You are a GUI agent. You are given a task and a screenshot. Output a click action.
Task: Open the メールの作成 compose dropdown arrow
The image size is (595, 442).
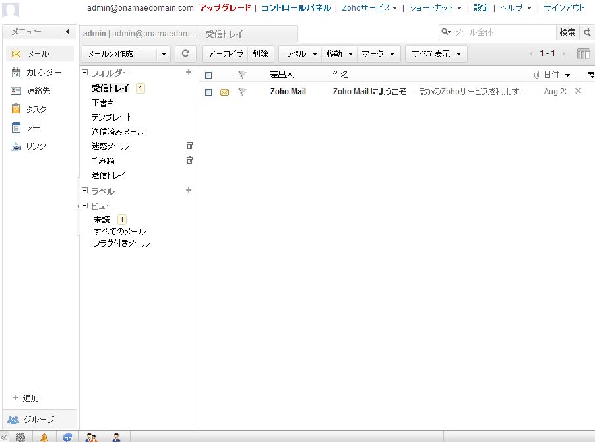point(164,53)
